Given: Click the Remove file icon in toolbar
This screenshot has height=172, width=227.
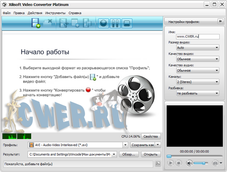Looking at the screenshot, I should [48, 23].
